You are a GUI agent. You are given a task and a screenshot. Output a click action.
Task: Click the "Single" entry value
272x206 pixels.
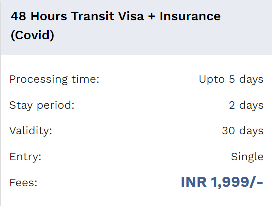[x=247, y=157]
